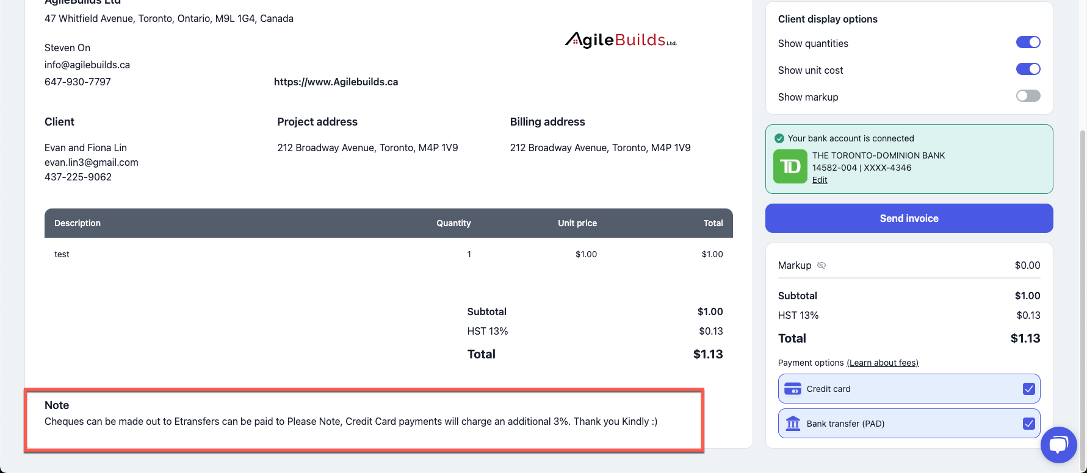Uncheck the Credit card payment option
The width and height of the screenshot is (1087, 473).
pos(1029,389)
